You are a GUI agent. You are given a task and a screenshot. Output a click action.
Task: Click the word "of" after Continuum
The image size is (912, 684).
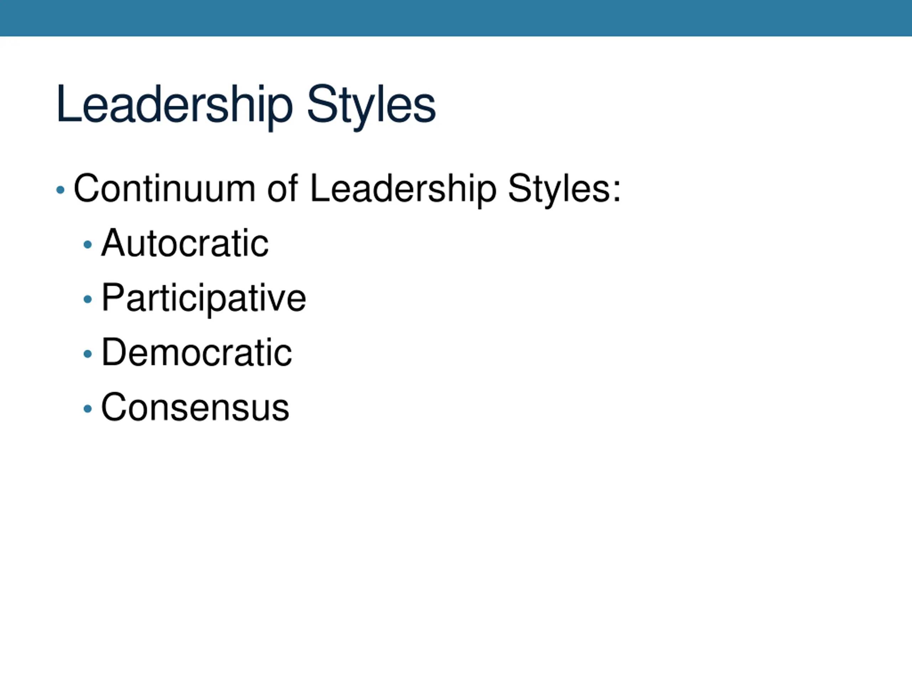point(283,188)
